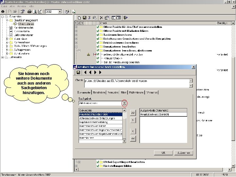The image size is (236, 177).
Task: Select 'Hauptabschlussübersicht' under Ausgewählte Dokumente
Action: [163, 114]
